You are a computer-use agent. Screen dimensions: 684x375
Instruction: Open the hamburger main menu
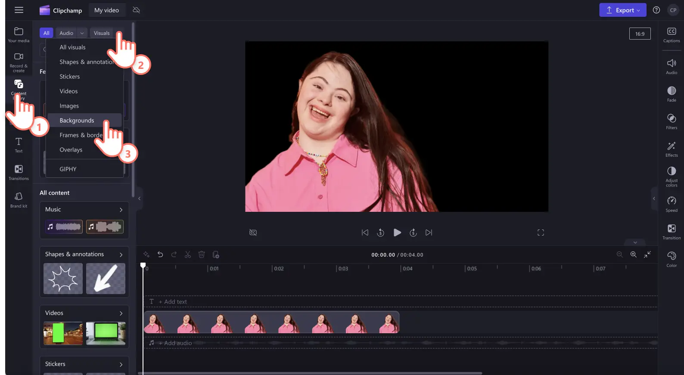[19, 10]
